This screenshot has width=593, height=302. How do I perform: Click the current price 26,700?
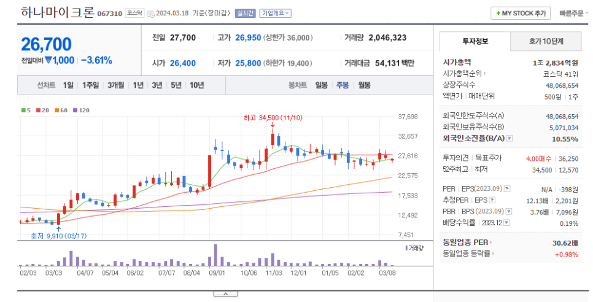tap(46, 44)
